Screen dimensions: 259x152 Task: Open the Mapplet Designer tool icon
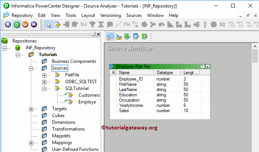[136, 36]
